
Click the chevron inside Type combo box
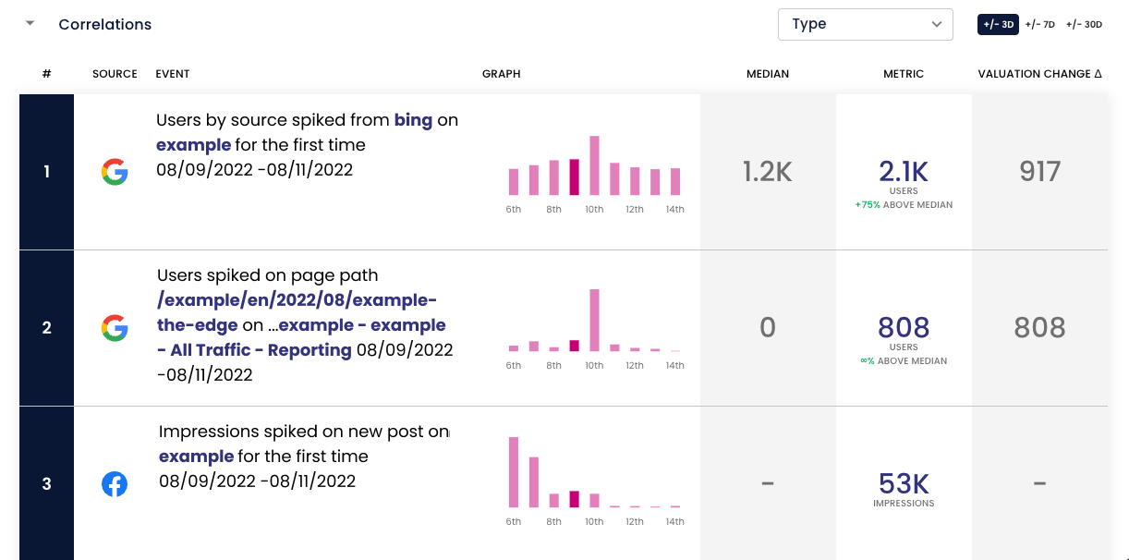tap(937, 25)
